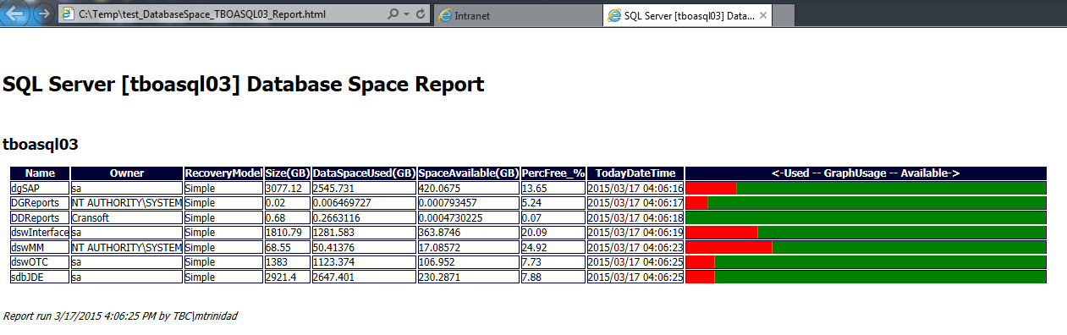Click the GraphUsage column header
Image resolution: width=1067 pixels, height=335 pixels.
pyautogui.click(x=866, y=173)
